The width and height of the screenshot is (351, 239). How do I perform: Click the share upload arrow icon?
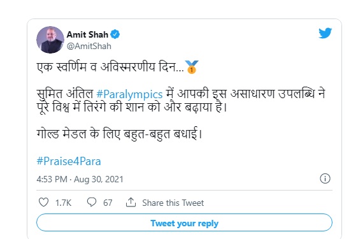(131, 202)
